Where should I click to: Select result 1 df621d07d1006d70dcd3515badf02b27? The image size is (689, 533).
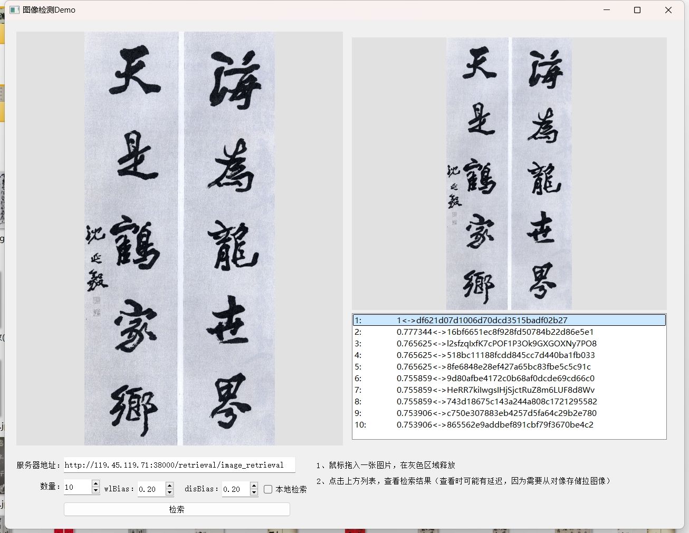pos(509,320)
